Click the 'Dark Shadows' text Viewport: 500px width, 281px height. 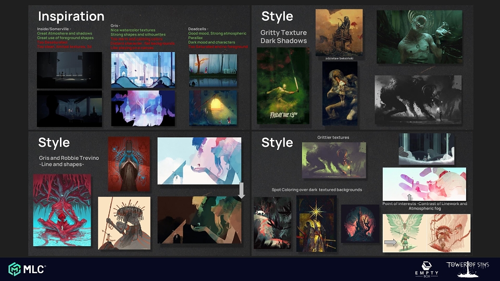coord(283,41)
